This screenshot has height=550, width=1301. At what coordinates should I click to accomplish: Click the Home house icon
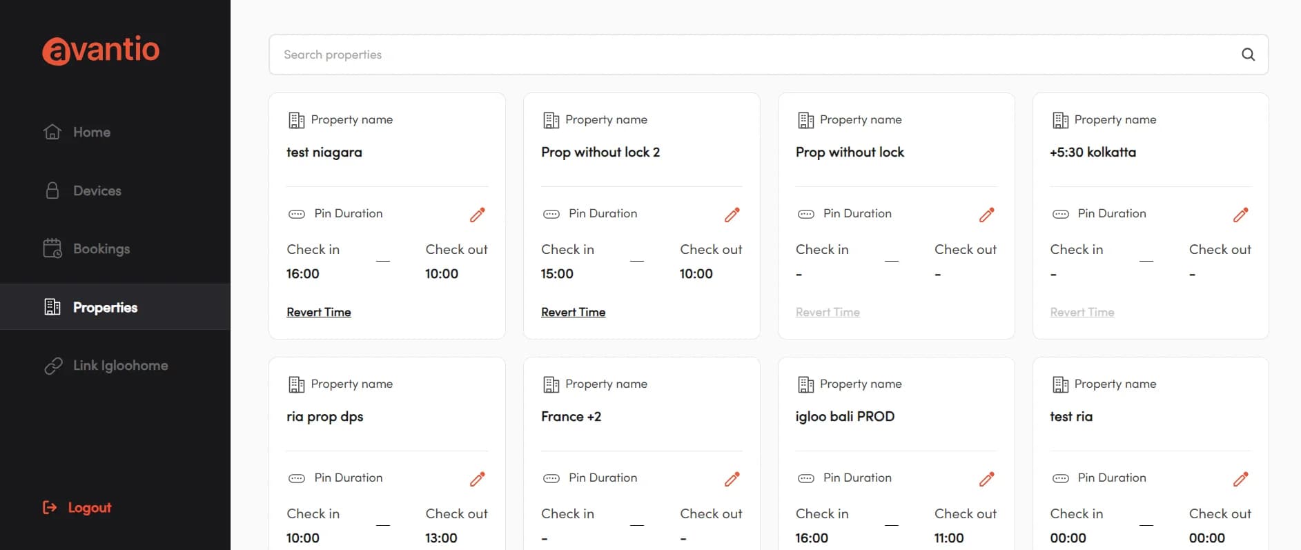52,131
